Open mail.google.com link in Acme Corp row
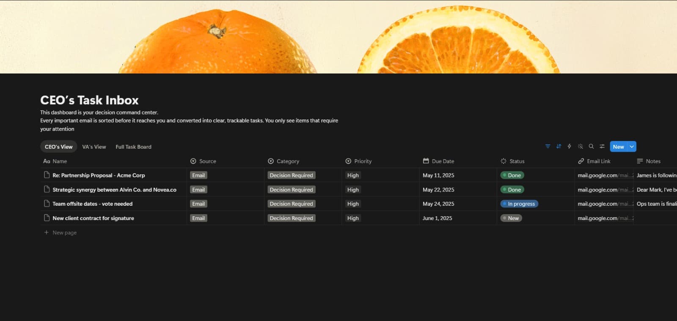The width and height of the screenshot is (677, 321). [605, 175]
